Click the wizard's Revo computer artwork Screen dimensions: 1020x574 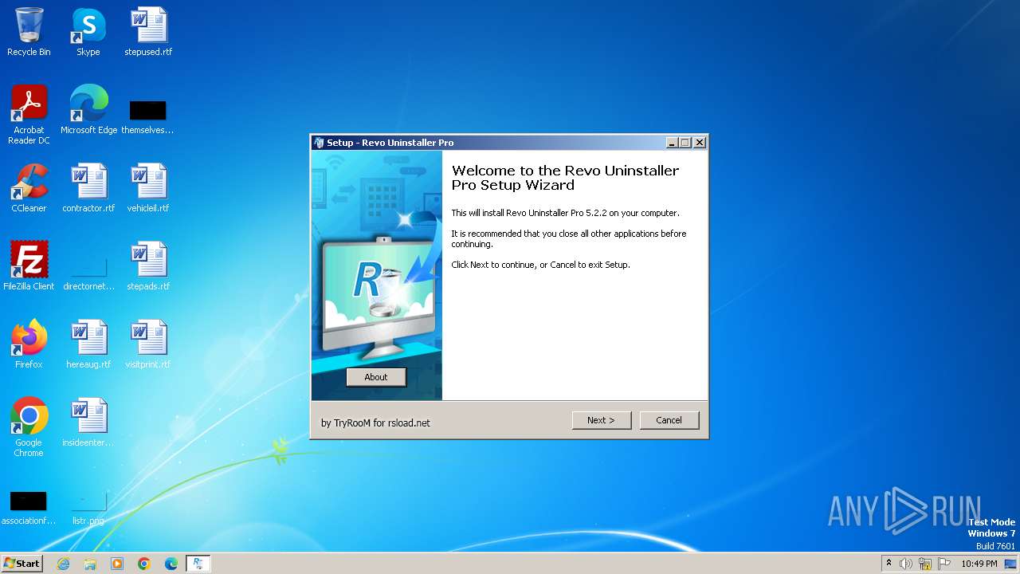coord(377,275)
